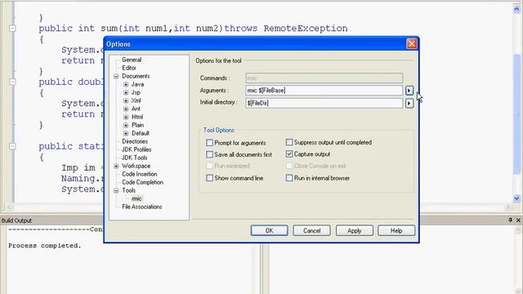Expand the Ant documents node
The height and width of the screenshot is (294, 523).
click(x=126, y=109)
